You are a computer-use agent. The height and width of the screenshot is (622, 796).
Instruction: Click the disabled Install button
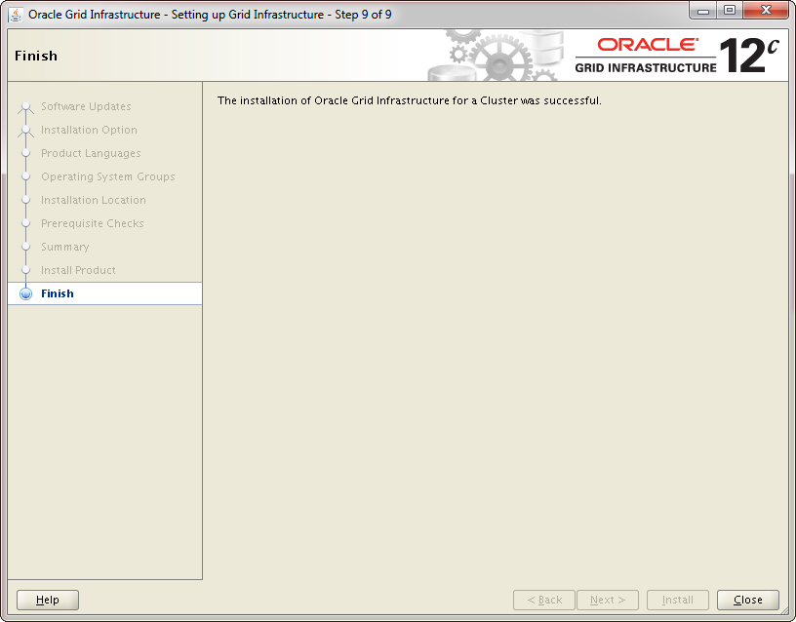[678, 600]
